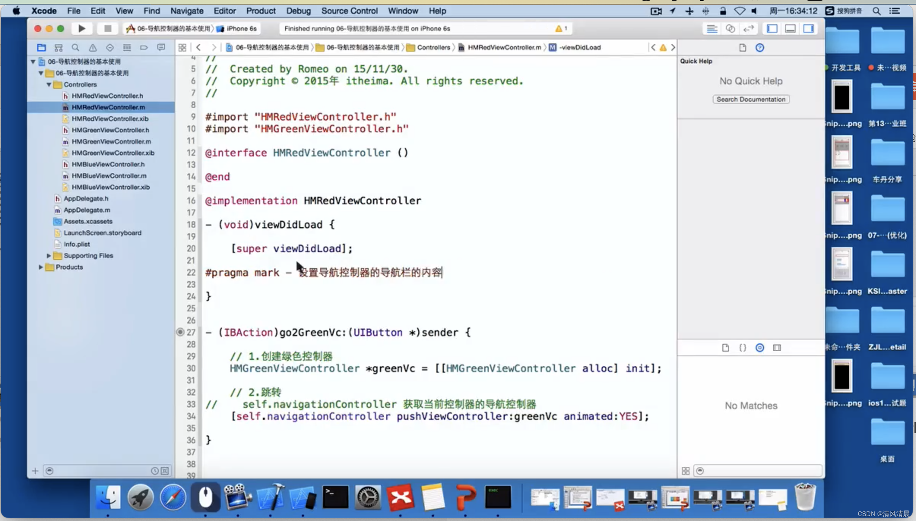Show the Quick Help inspector
This screenshot has width=916, height=521.
(760, 47)
